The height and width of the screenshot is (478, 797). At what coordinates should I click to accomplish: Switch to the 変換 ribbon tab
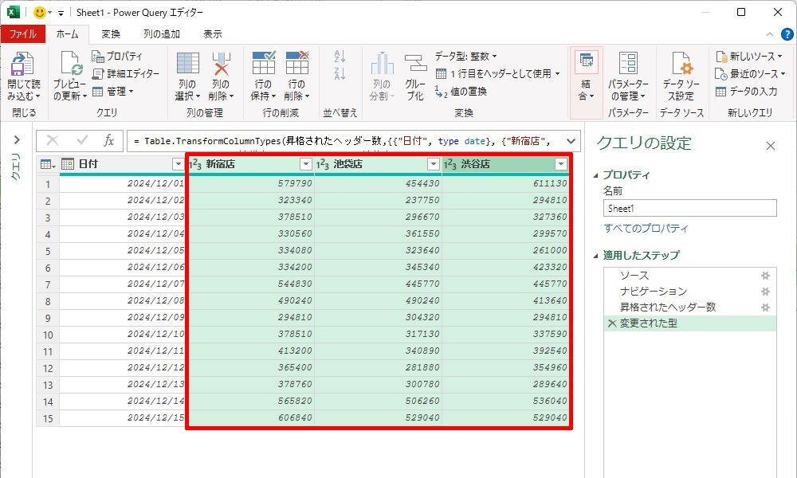111,34
